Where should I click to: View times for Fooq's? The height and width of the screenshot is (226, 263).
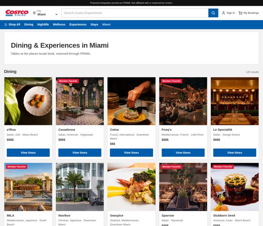pyautogui.click(x=183, y=152)
